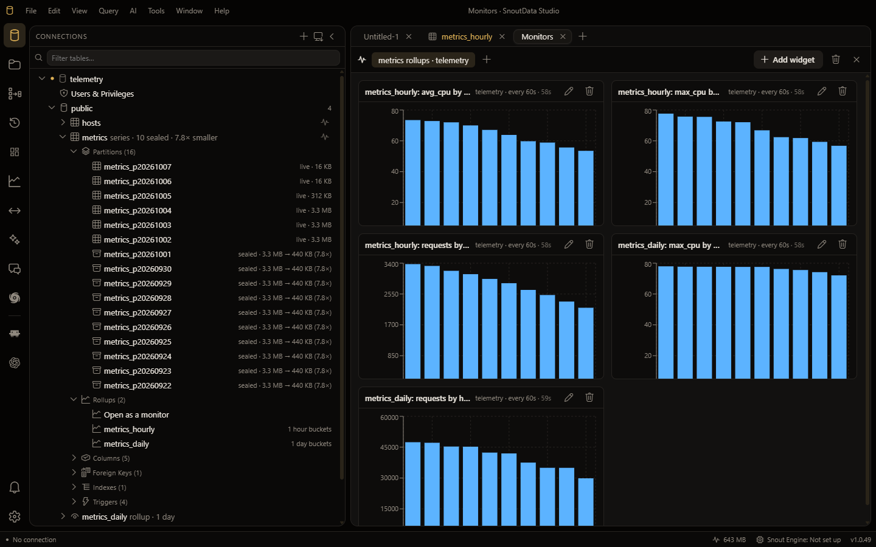Image resolution: width=876 pixels, height=547 pixels.
Task: Switch to the metrics_hourly tab
Action: click(467, 36)
